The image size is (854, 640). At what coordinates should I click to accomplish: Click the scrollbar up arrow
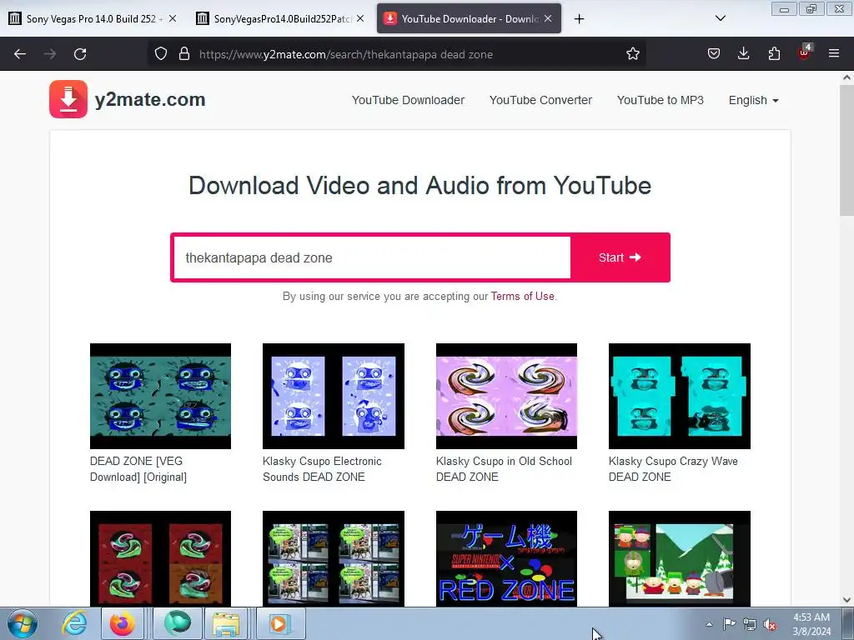[846, 77]
